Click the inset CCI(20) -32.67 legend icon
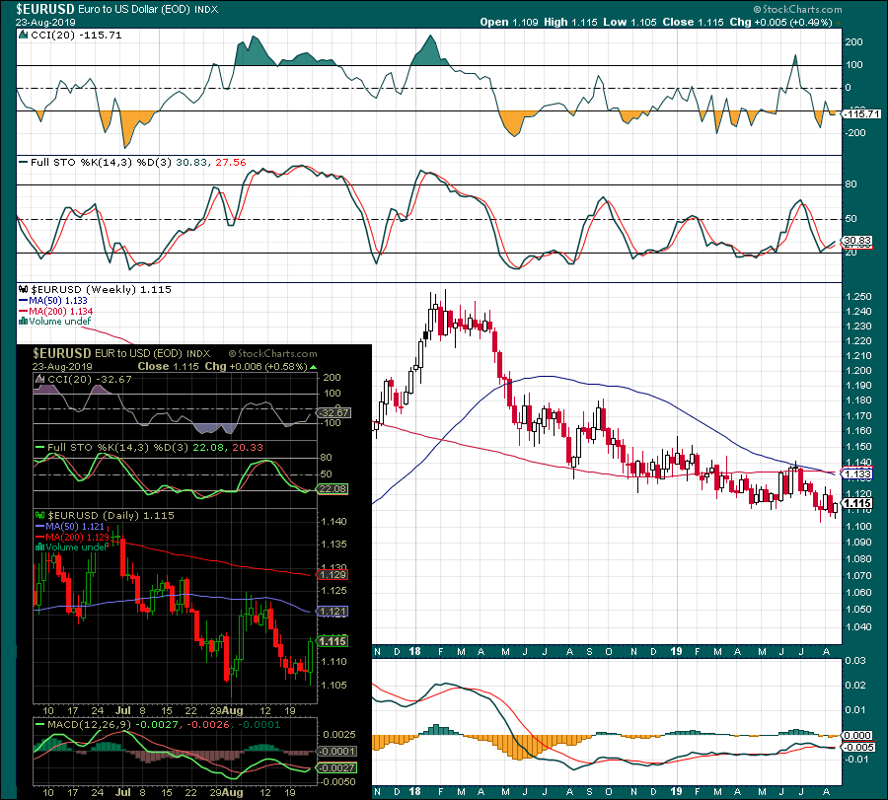Screen dimensions: 888x800 [x=39, y=380]
